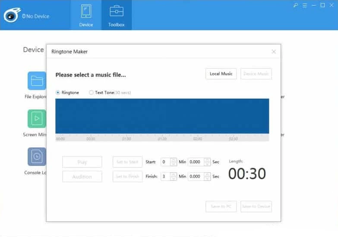The height and width of the screenshot is (237, 338).
Task: Decrease the Finish minutes stepper
Action: 174,178
